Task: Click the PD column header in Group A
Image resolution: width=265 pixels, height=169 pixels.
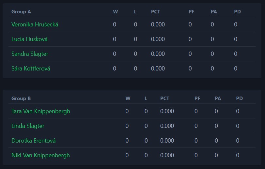Action: pos(238,12)
